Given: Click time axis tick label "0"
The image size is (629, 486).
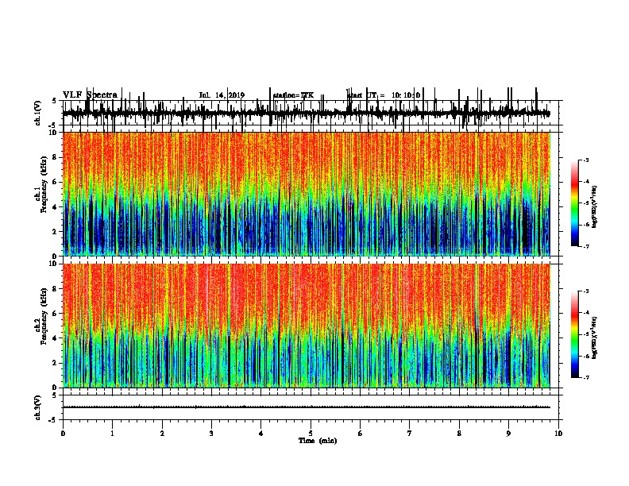Looking at the screenshot, I should (x=63, y=434).
